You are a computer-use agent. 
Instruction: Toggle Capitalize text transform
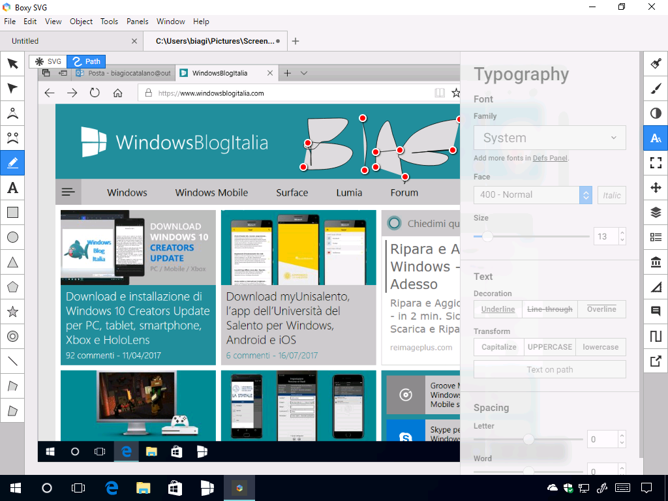499,347
